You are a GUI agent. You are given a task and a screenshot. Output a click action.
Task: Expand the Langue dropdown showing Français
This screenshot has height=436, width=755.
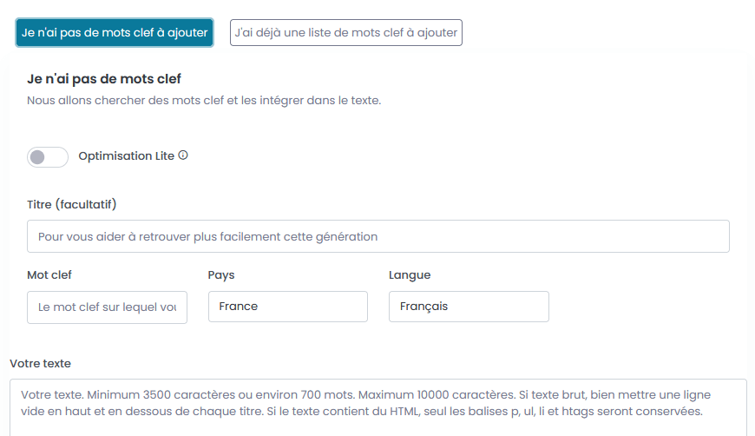pos(469,307)
